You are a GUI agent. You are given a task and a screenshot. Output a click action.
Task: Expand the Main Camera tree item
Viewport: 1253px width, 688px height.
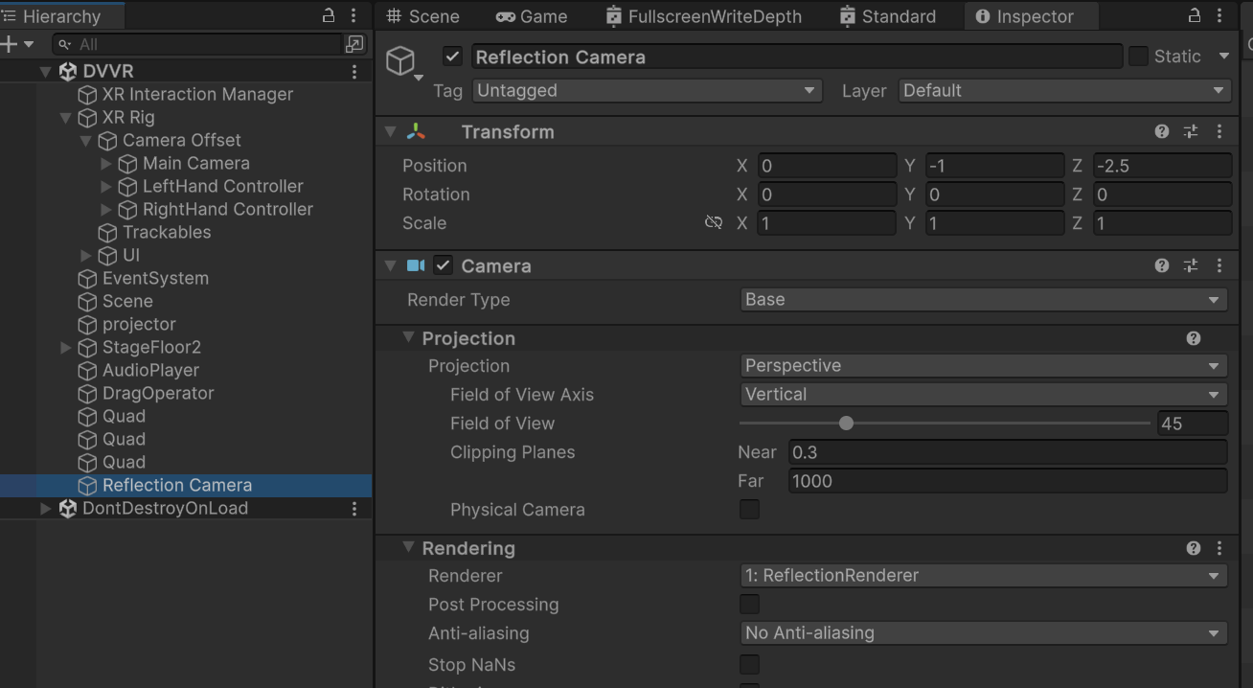point(107,163)
